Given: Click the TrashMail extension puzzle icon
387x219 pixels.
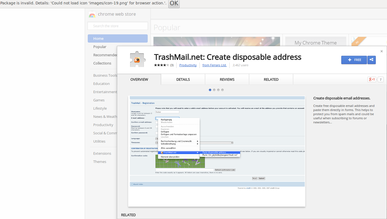Looking at the screenshot, I should pyautogui.click(x=137, y=59).
